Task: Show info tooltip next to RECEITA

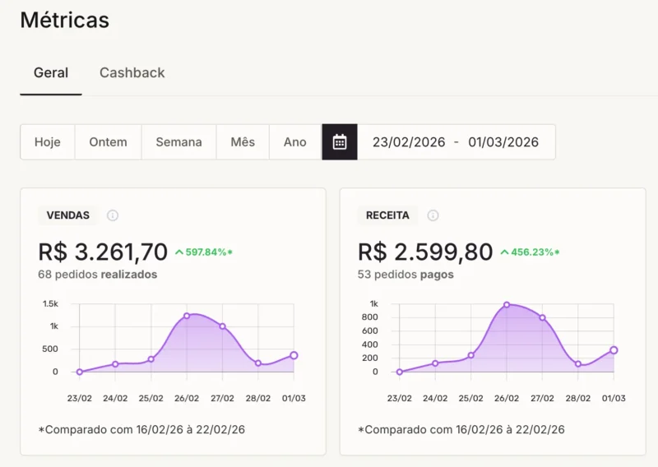Action: 433,215
